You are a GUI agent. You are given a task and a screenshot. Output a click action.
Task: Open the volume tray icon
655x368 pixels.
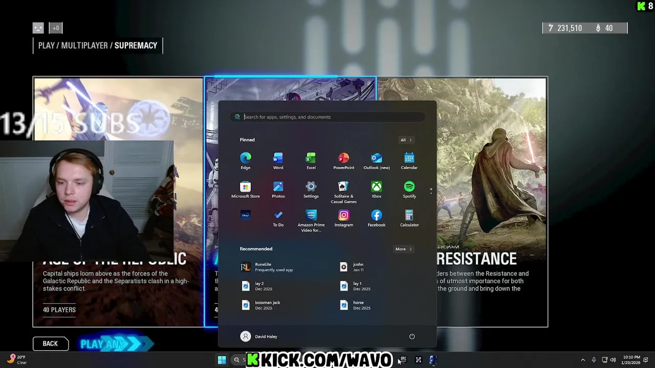point(613,360)
